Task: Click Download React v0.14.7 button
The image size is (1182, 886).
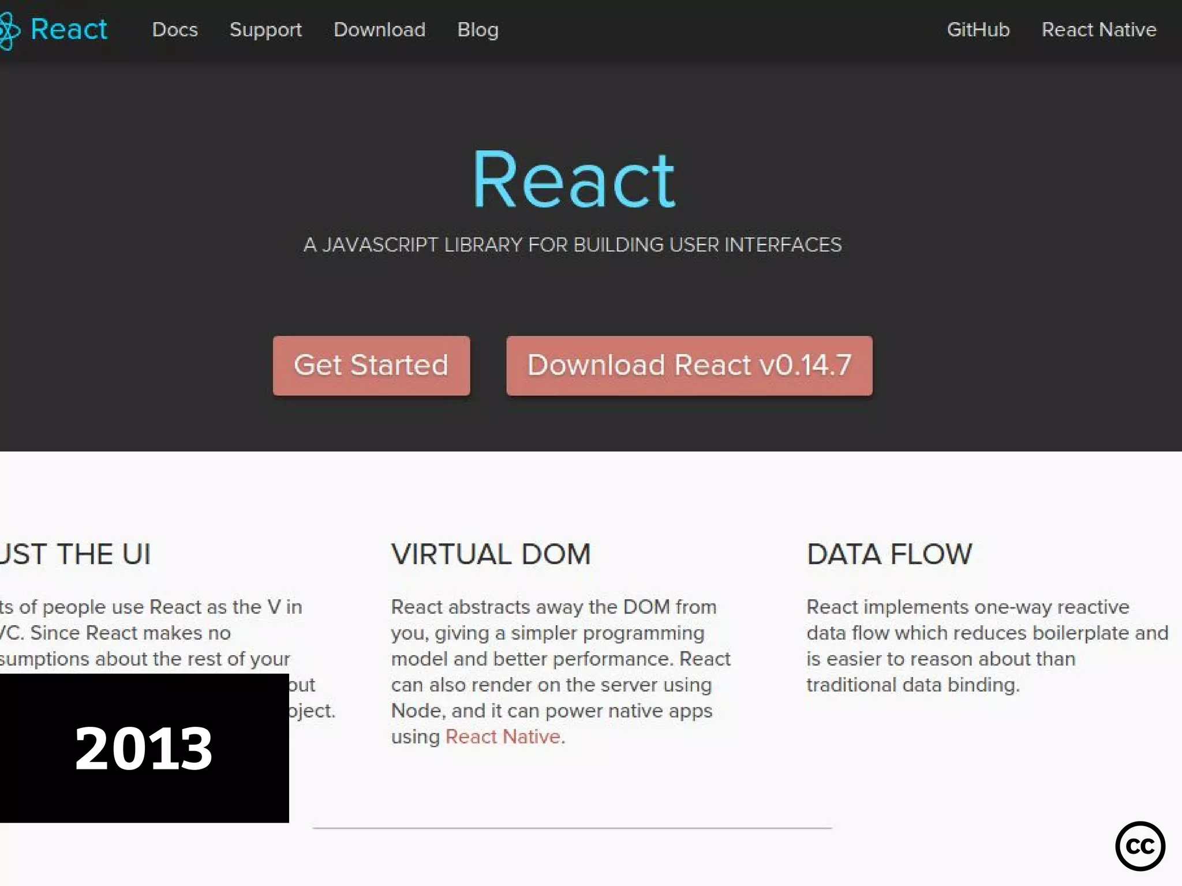Action: point(689,366)
